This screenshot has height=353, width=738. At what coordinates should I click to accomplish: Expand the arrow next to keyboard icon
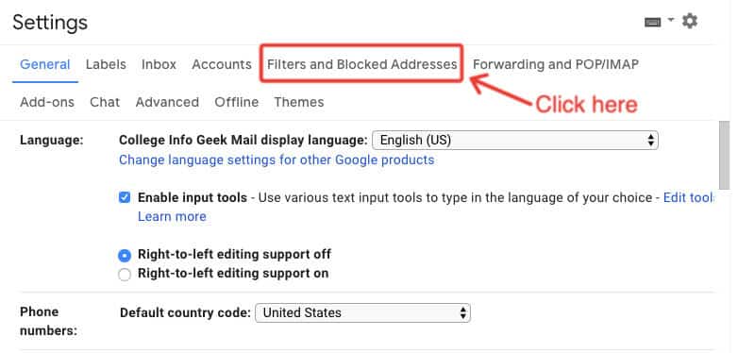(671, 20)
